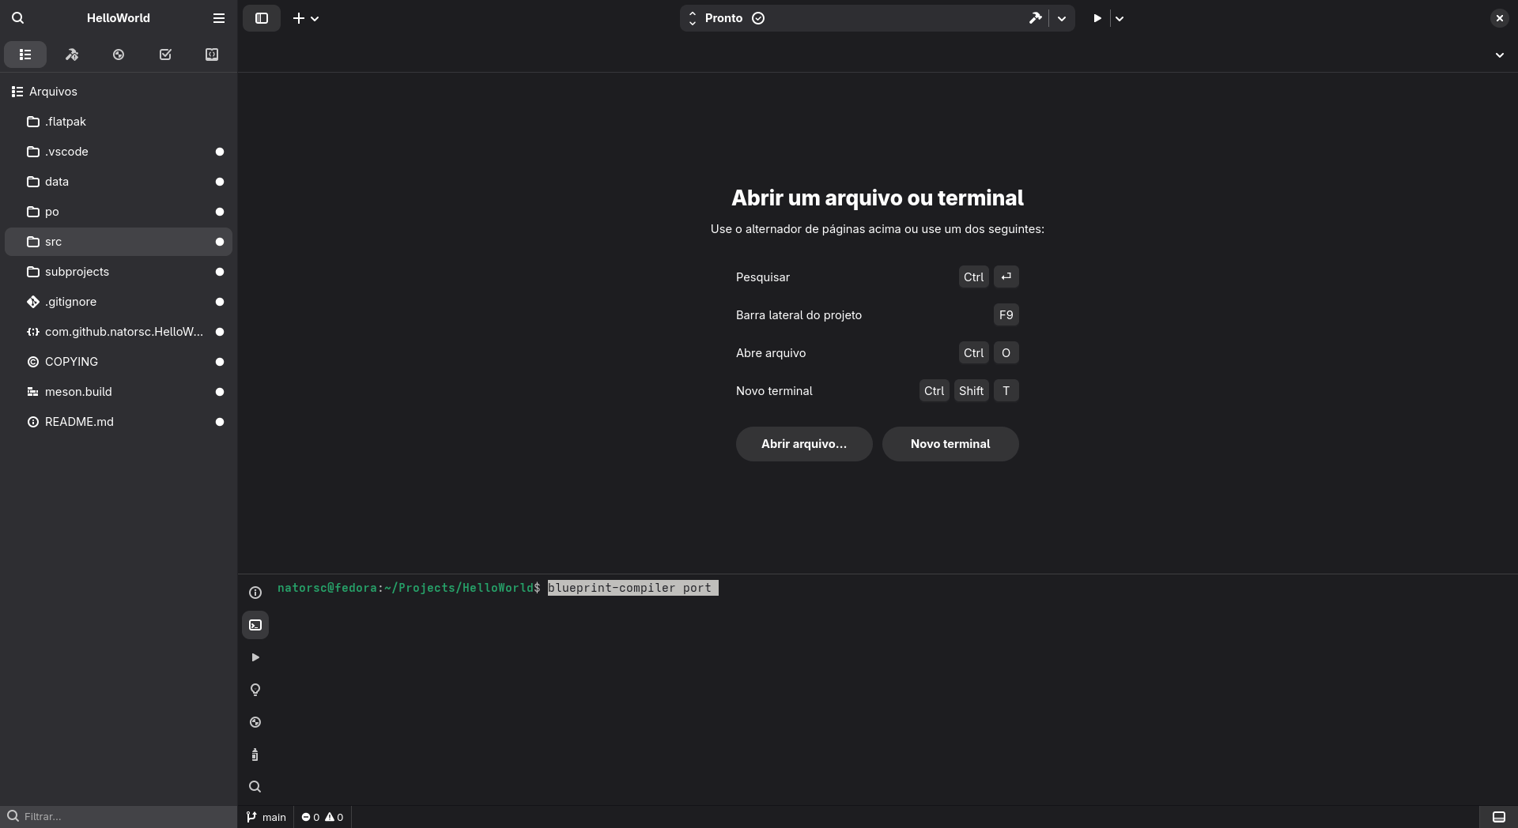Expand the src folder
The width and height of the screenshot is (1518, 828).
click(119, 242)
